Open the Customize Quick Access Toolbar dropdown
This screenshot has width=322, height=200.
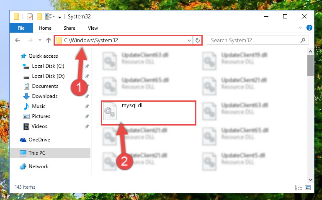(x=59, y=17)
